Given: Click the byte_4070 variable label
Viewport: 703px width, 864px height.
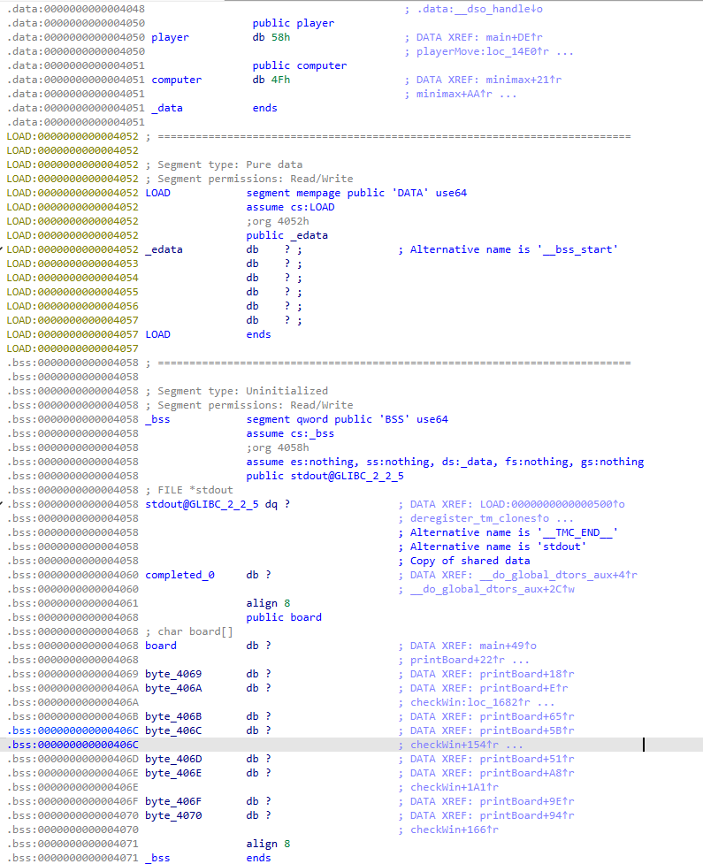Looking at the screenshot, I should (173, 815).
